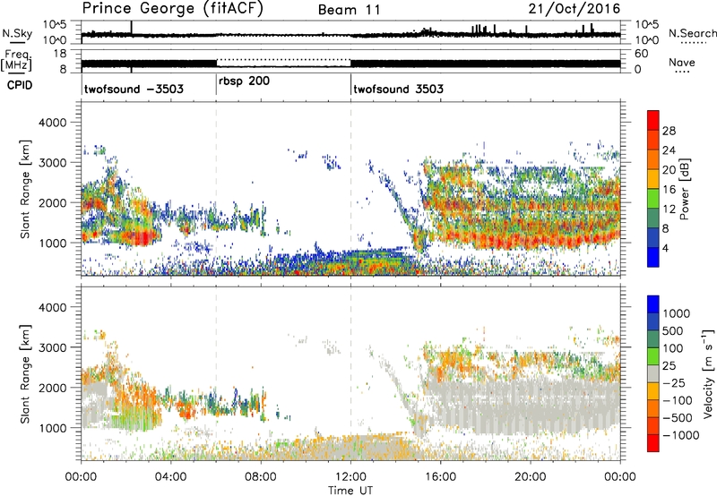Click the "Freq. [MHz]" axis label
Viewport: 717px width, 496px height.
pos(16,61)
